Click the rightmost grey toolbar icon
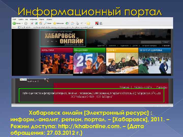This screenshot has height=137, width=183. click(101, 23)
